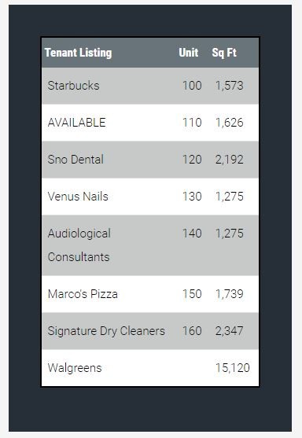
Task: Click the 15,120 square footage value
Action: click(x=233, y=368)
